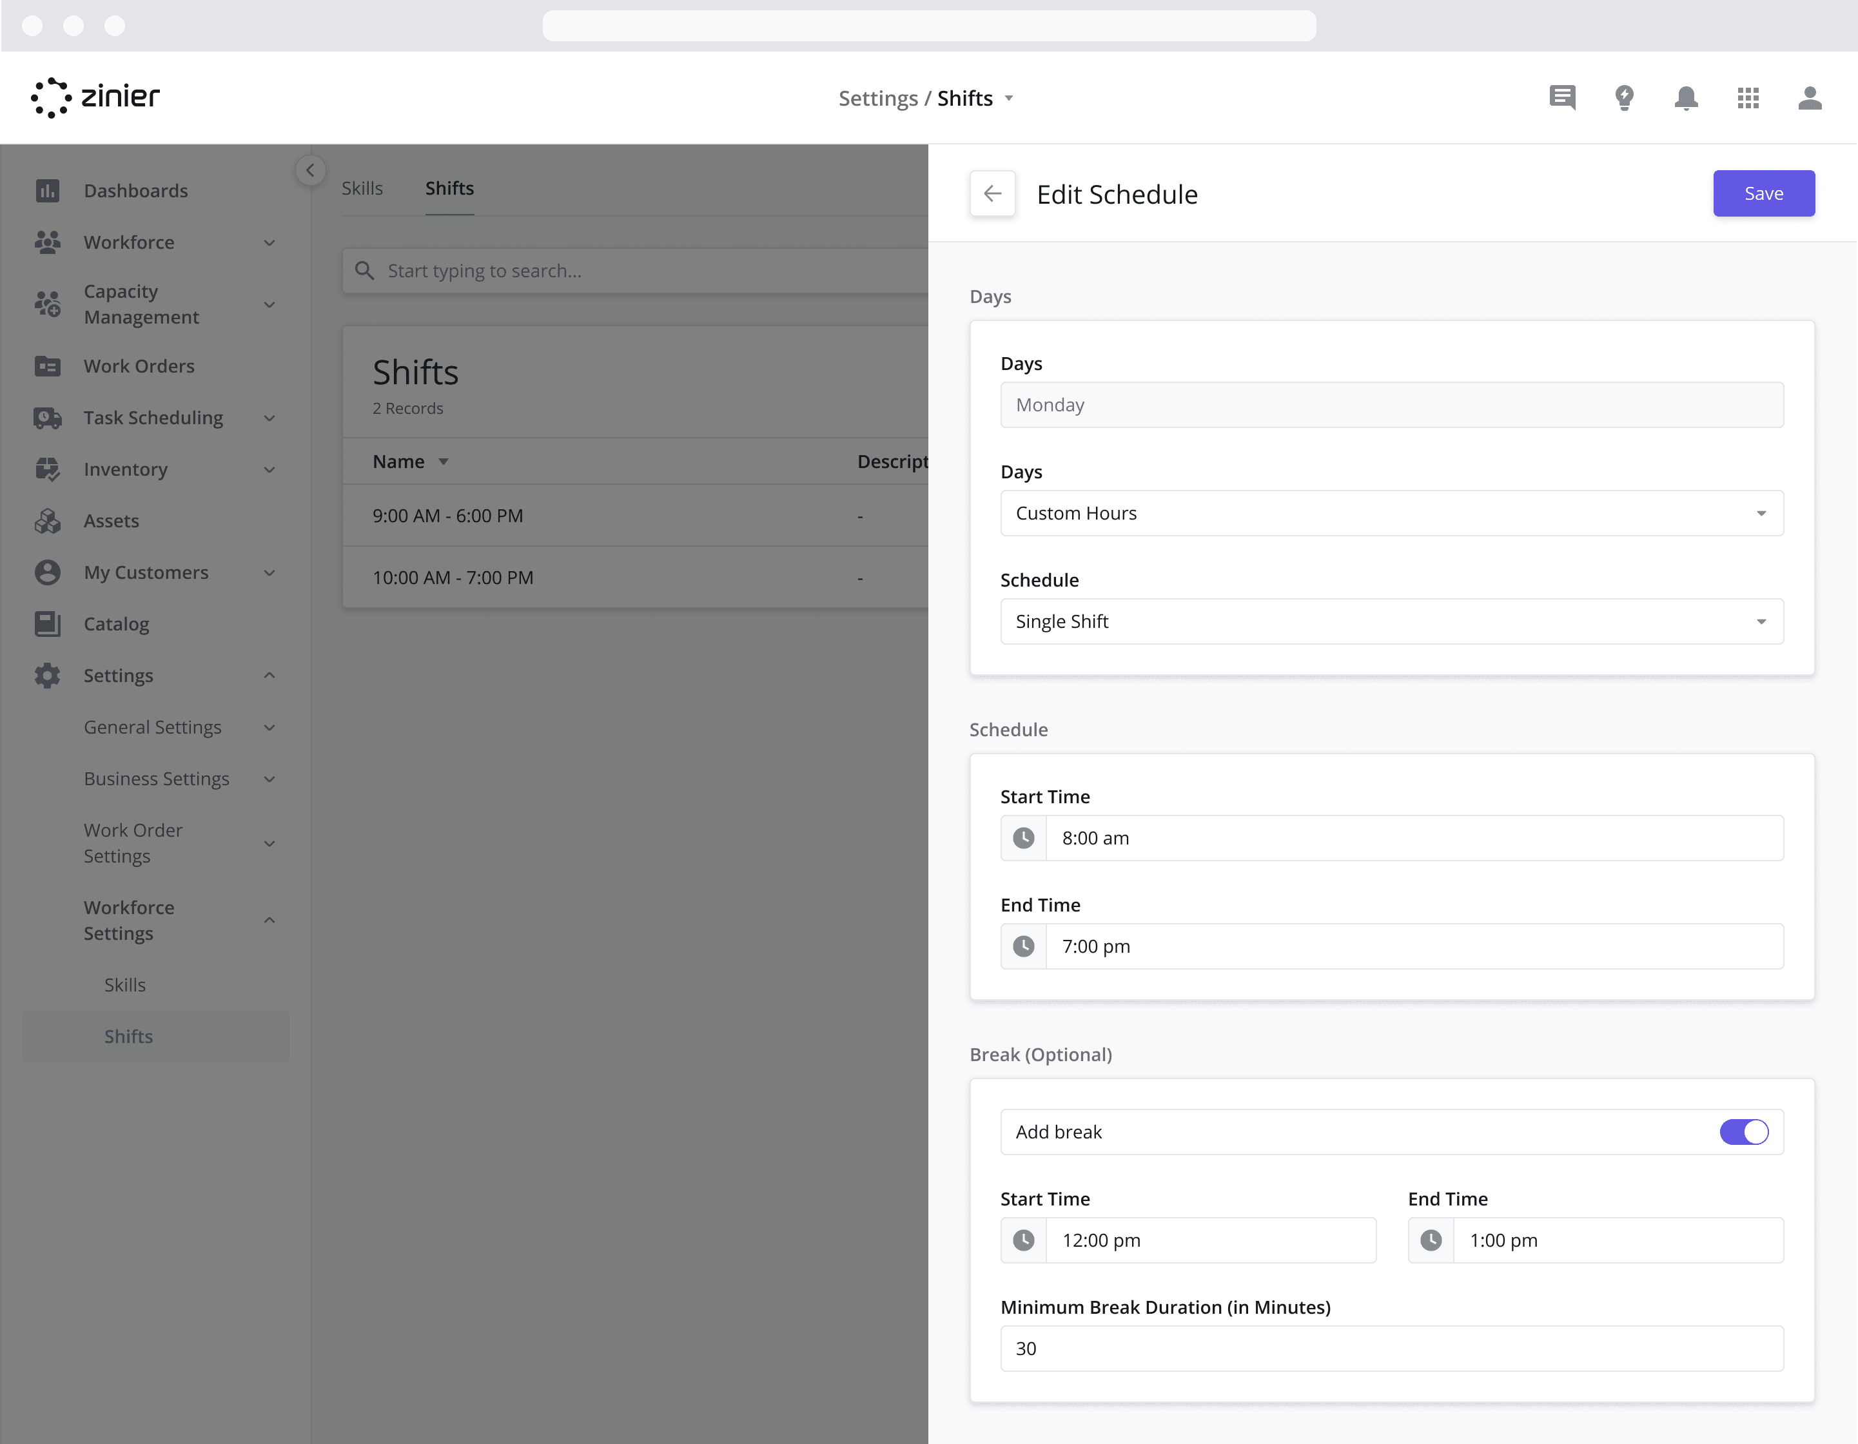Viewport: 1858px width, 1444px height.
Task: Sort by the Name column arrow
Action: [444, 462]
